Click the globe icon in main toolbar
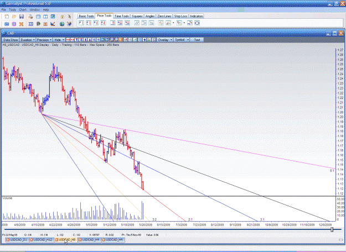346x252 pixels. 62,24
